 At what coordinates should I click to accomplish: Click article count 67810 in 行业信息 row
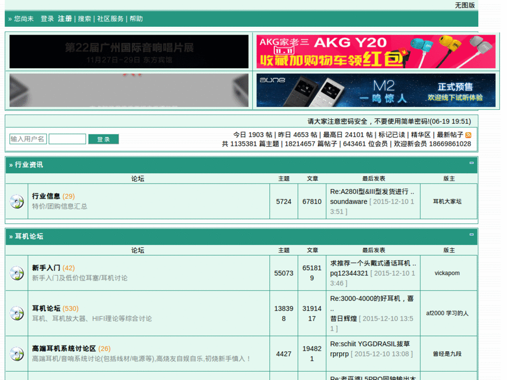(x=312, y=202)
